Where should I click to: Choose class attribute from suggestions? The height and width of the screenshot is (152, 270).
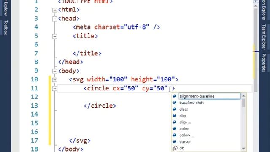[x=184, y=109]
